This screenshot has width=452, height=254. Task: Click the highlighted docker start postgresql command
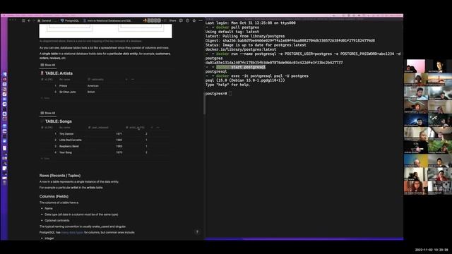click(x=241, y=67)
